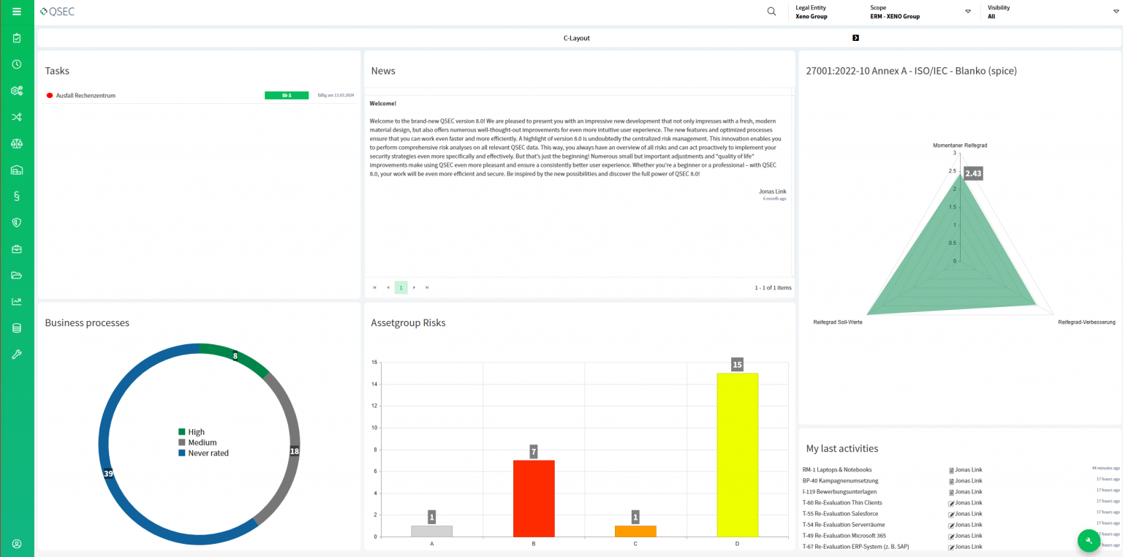Viewport: 1123px width, 557px height.
Task: Click the paragraph-sign legal requirements icon
Action: coord(16,195)
